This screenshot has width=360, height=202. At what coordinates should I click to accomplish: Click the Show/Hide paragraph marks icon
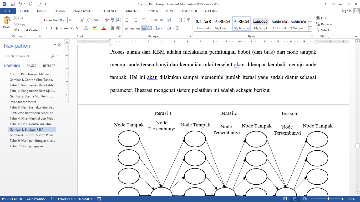click(188, 20)
